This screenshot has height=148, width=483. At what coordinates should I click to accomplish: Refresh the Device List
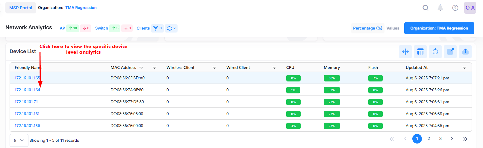tap(435, 52)
